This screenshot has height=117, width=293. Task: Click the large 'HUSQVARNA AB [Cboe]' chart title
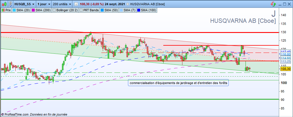click(243, 21)
